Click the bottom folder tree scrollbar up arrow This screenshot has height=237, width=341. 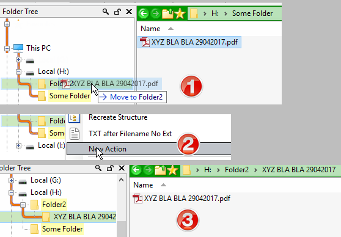tap(122, 180)
